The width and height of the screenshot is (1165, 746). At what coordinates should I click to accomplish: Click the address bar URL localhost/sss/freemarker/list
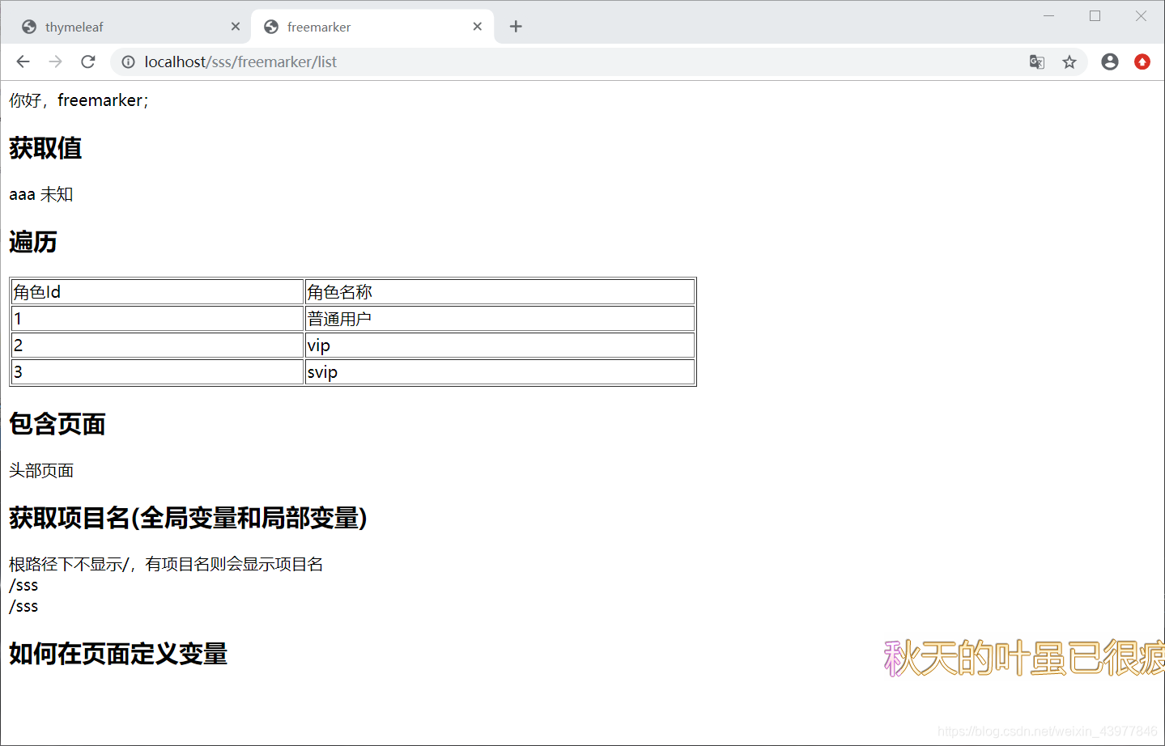(240, 61)
